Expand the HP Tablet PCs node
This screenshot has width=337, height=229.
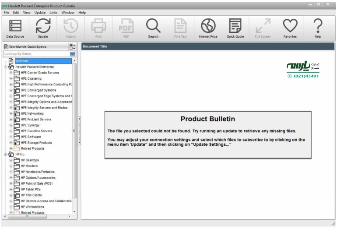11,189
